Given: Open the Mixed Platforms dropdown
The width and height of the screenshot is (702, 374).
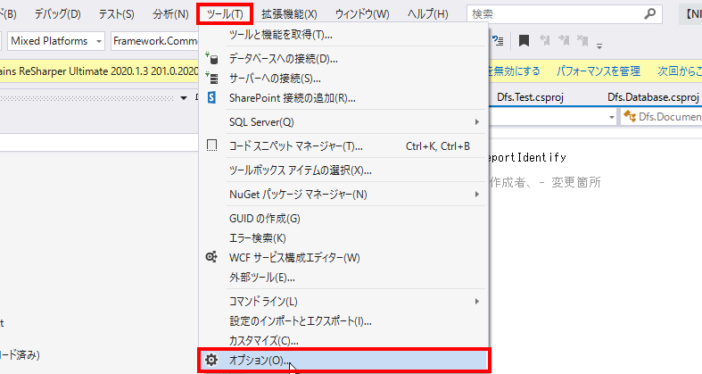Looking at the screenshot, I should (56, 41).
